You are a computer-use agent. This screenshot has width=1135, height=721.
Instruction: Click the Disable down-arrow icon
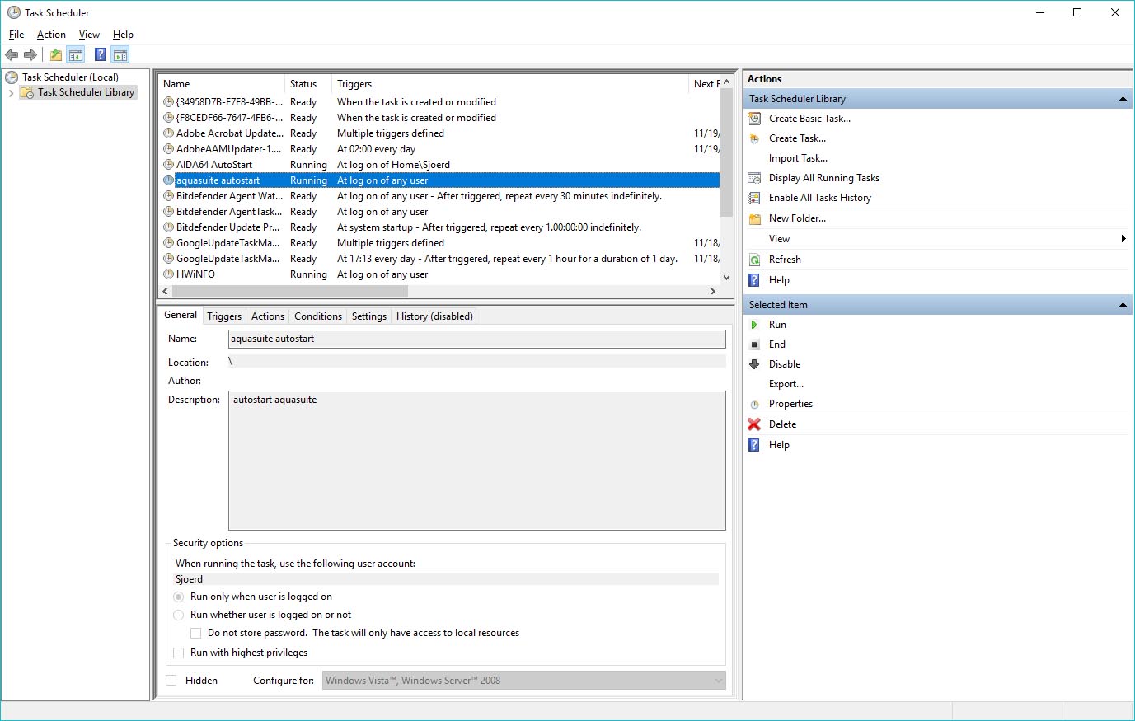click(x=754, y=364)
